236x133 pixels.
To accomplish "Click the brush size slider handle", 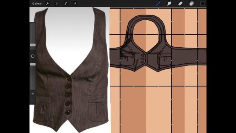I will click(x=33, y=45).
